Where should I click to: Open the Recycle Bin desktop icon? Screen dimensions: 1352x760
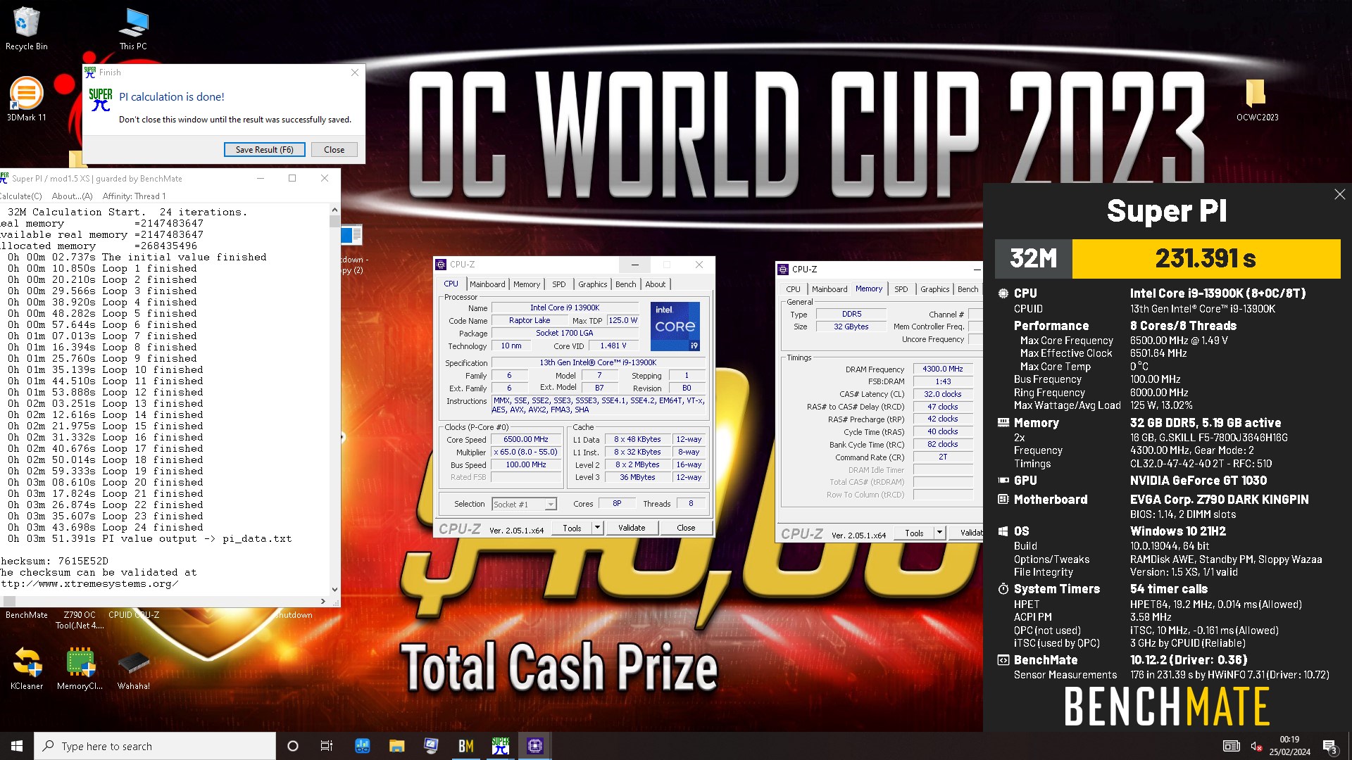[27, 29]
